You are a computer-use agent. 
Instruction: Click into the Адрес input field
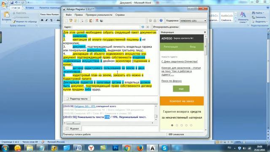coord(106,27)
